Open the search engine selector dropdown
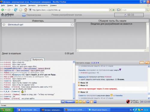This screenshot has width=150, height=112. click(119, 10)
